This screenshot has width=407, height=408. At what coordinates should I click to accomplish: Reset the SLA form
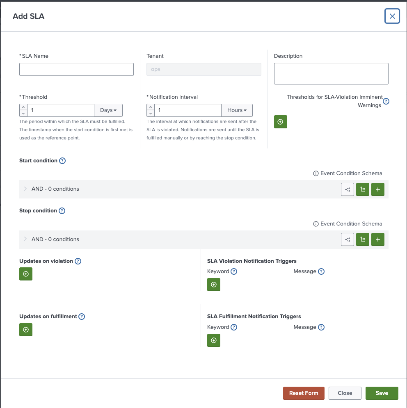pyautogui.click(x=303, y=393)
